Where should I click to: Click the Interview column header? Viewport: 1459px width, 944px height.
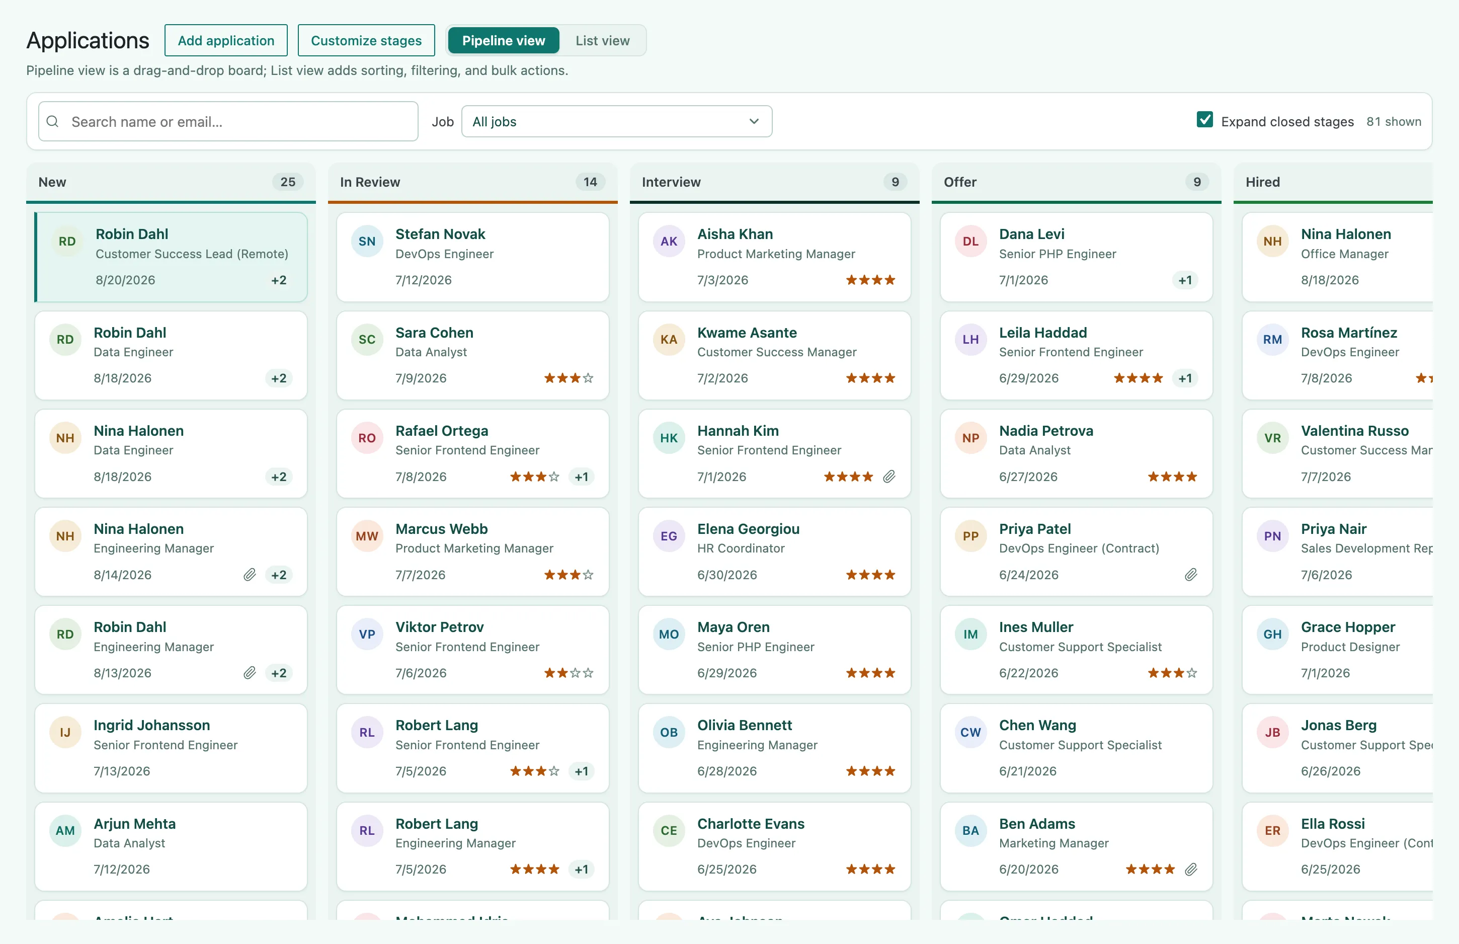pos(775,182)
